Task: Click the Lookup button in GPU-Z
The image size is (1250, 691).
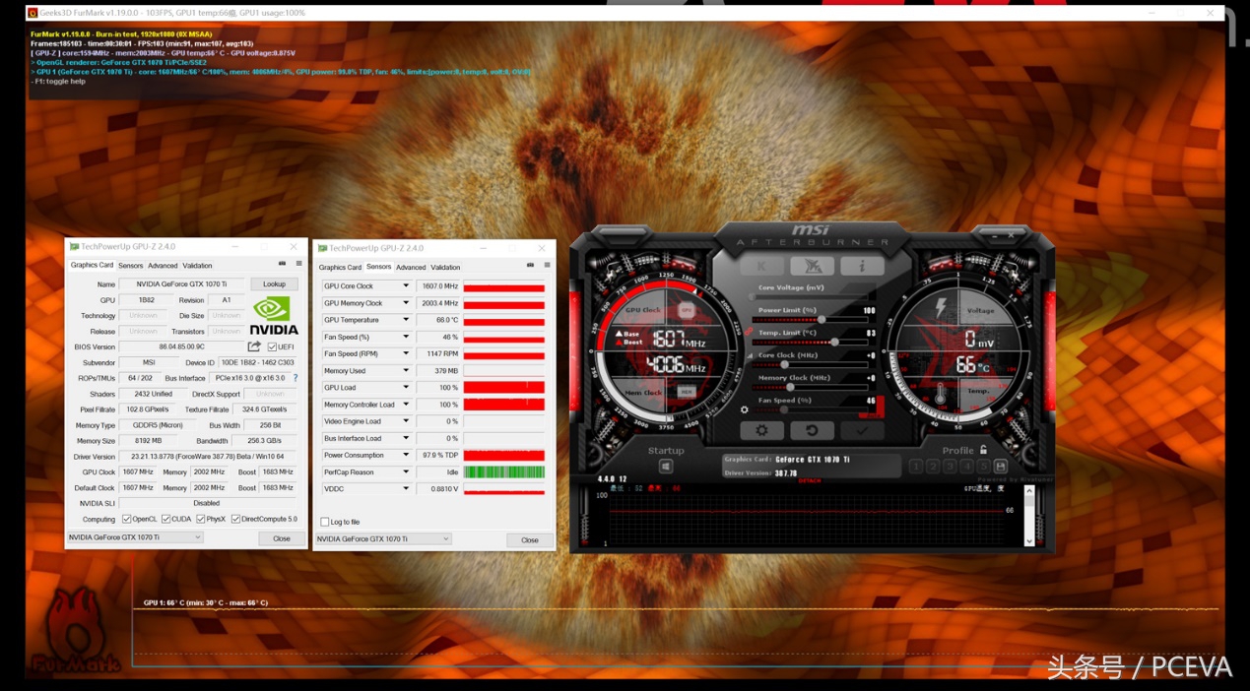Action: coord(274,283)
